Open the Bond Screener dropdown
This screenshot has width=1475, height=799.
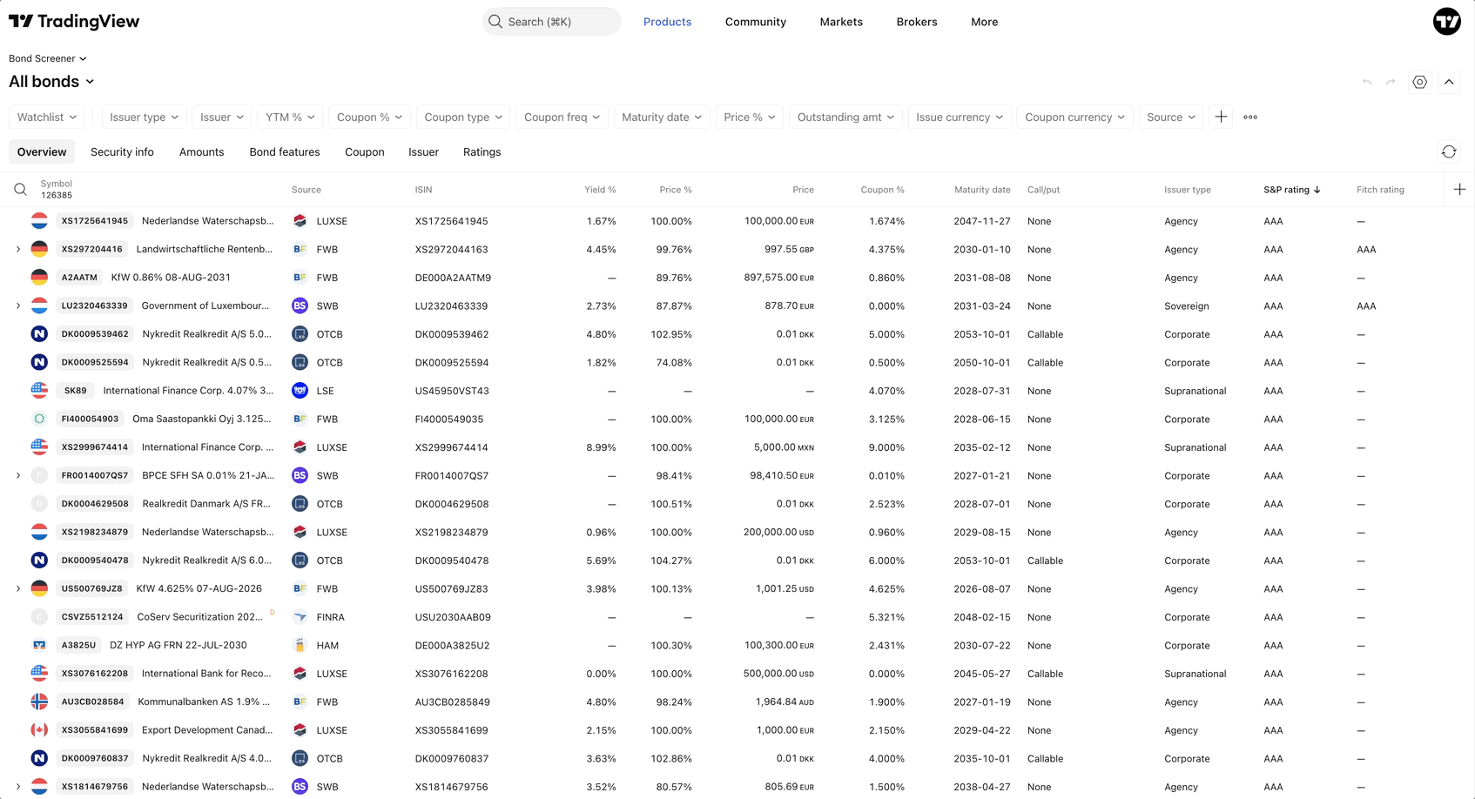tap(48, 58)
